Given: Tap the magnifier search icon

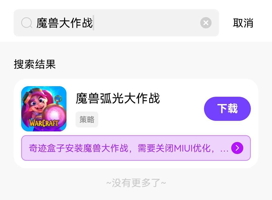Looking at the screenshot, I should pyautogui.click(x=26, y=23).
